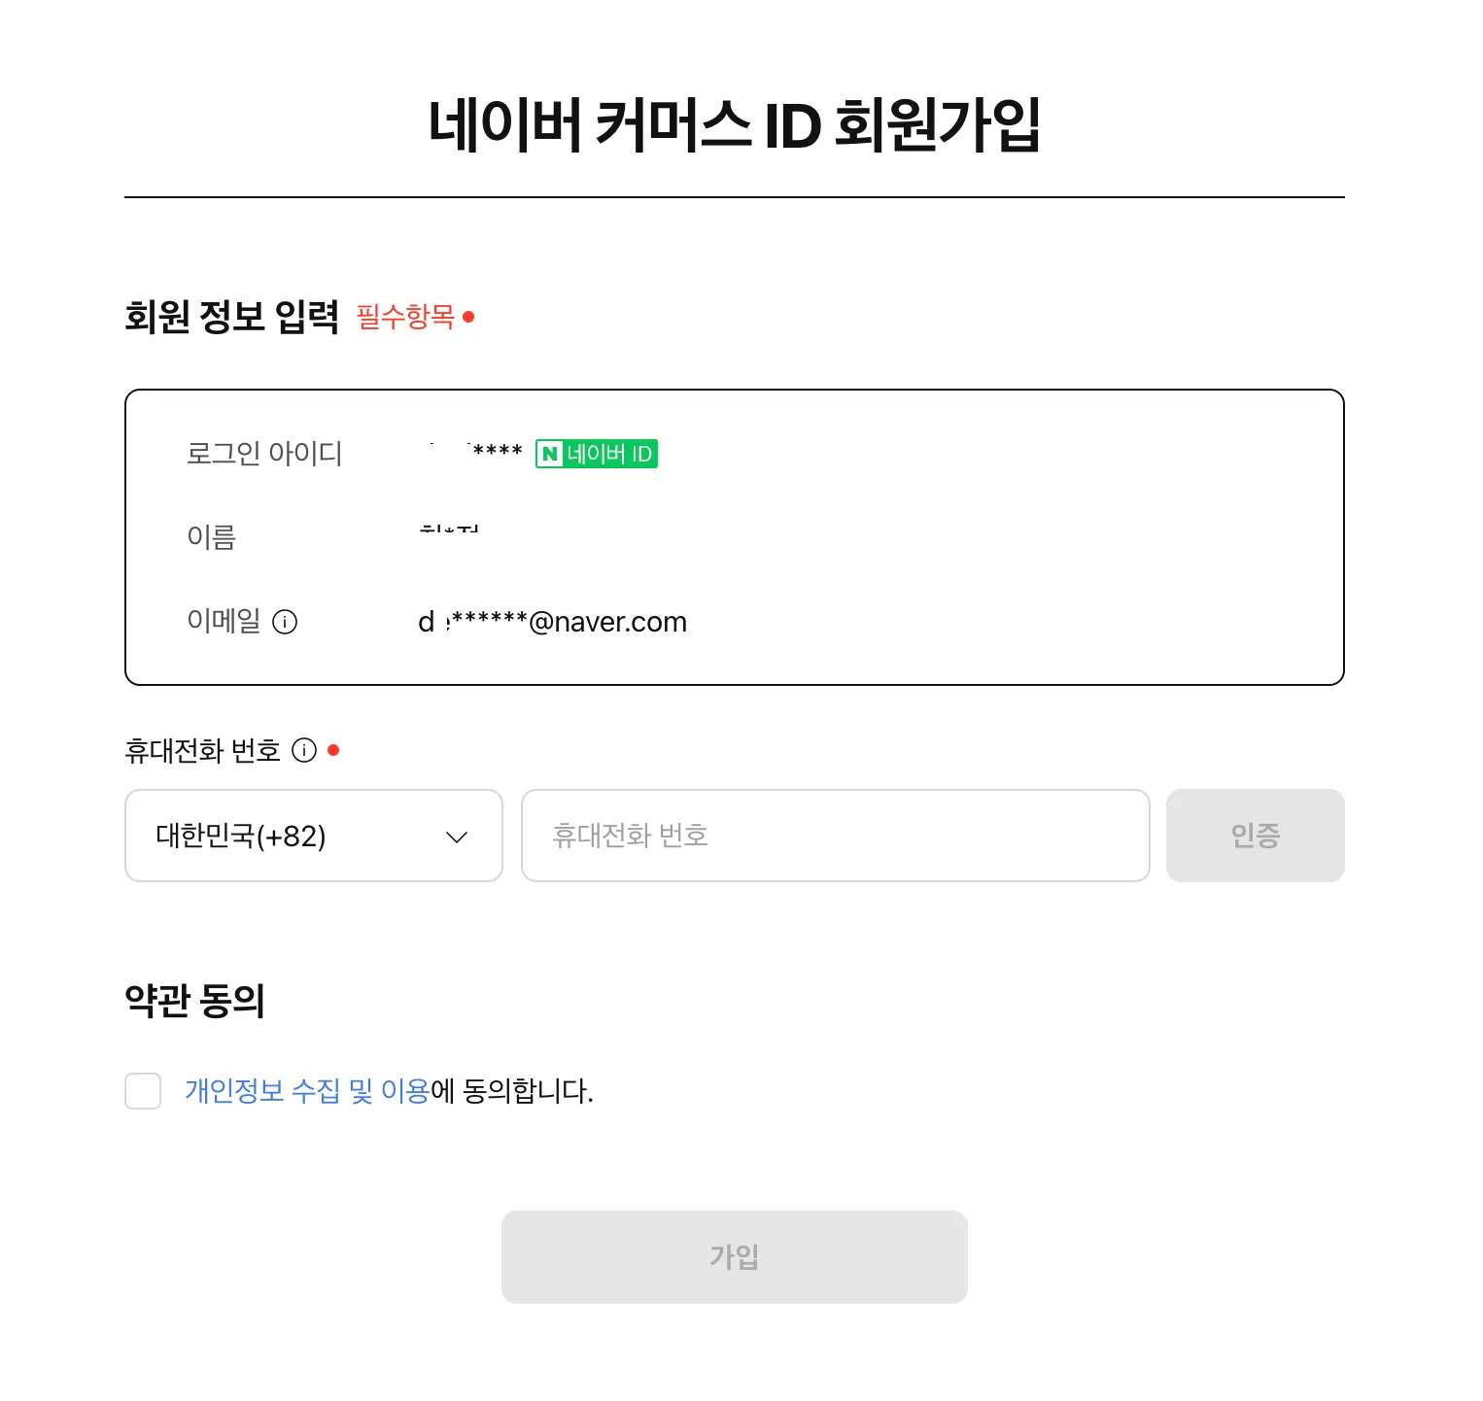1483x1401 pixels.
Task: Click the info icon next to 이메일
Action: (x=285, y=622)
